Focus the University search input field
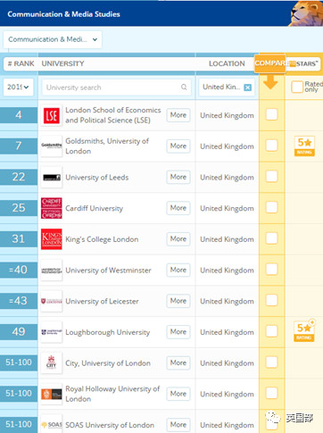 pos(116,87)
